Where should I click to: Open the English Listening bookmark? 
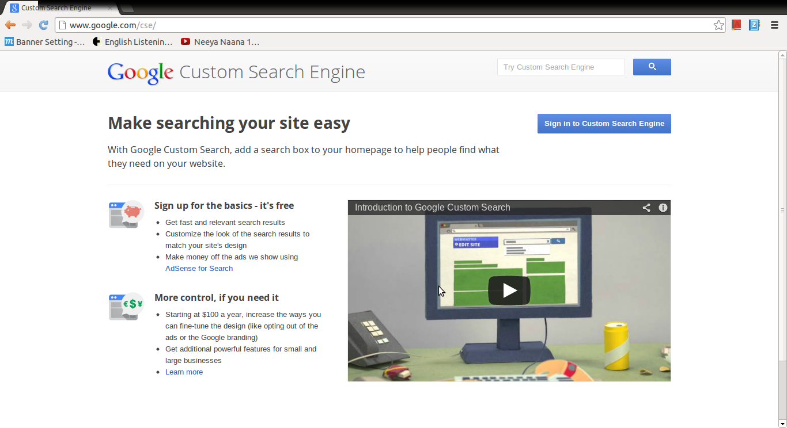133,41
